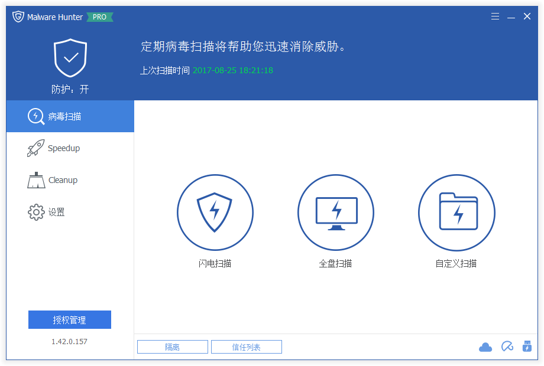Click the 防护: 开 protection shield
The height and width of the screenshot is (366, 544).
point(70,59)
